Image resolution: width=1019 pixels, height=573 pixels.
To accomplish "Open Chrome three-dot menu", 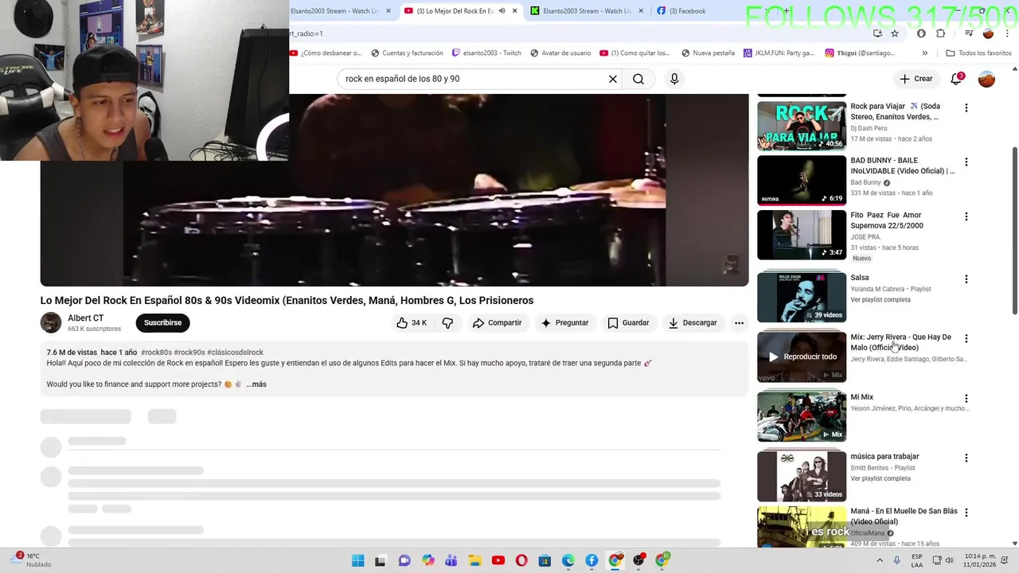I will click(x=1008, y=33).
